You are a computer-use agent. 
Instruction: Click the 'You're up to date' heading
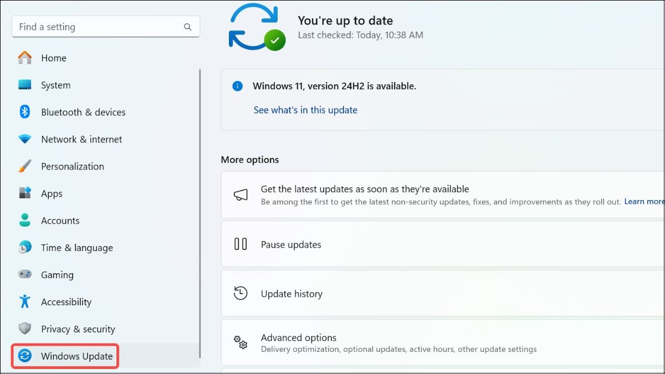[345, 21]
